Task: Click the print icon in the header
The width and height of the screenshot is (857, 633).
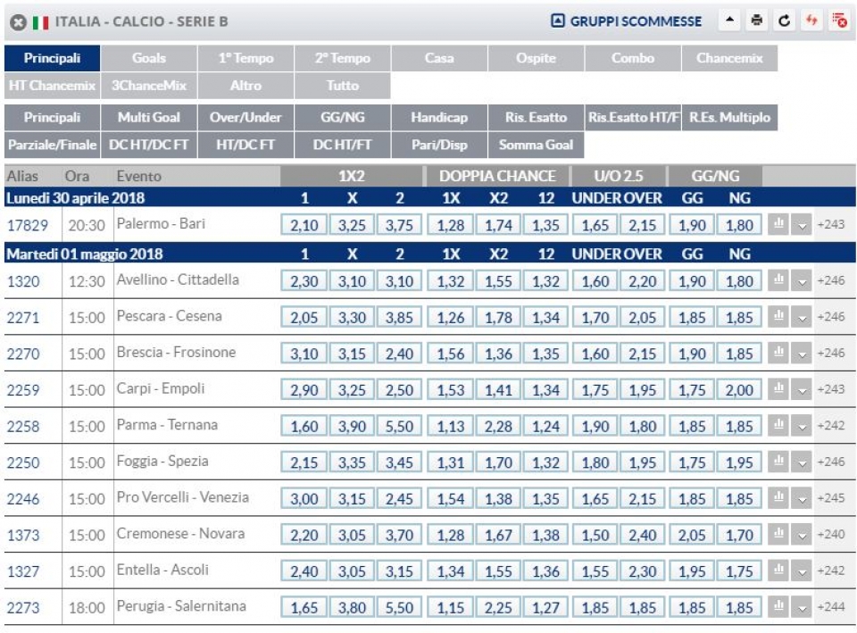Action: point(756,21)
